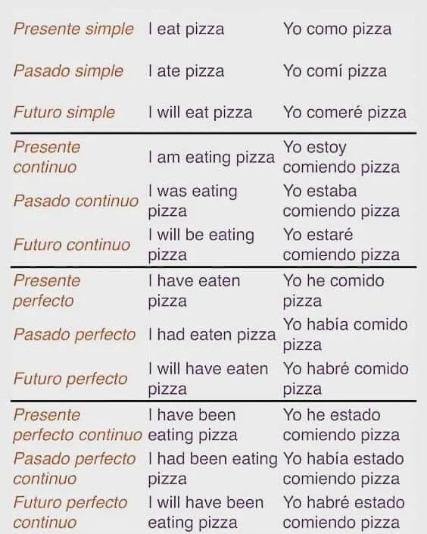Click 'I am eating pizza' sentence
This screenshot has height=534, width=427.
pos(211,158)
